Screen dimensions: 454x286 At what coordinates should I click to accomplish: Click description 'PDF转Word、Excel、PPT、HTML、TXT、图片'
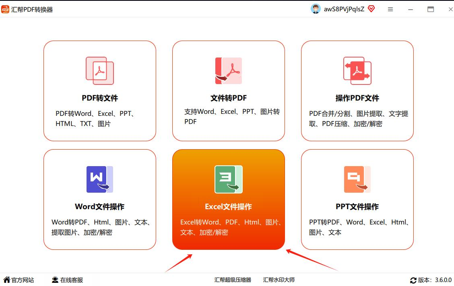click(x=95, y=119)
